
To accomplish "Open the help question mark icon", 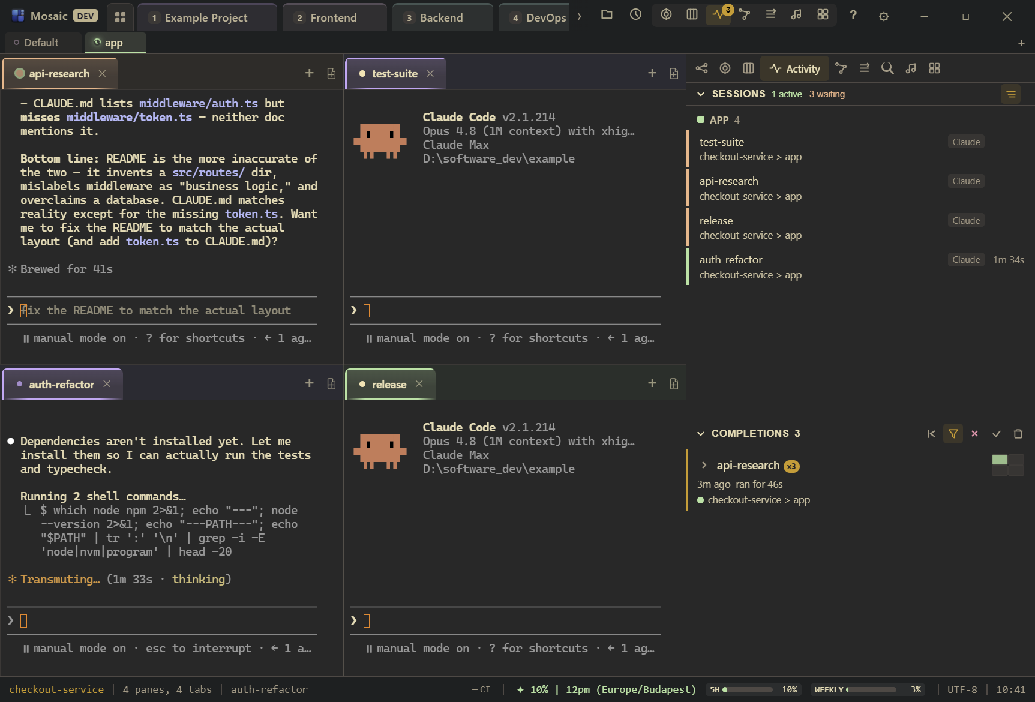I will click(853, 15).
